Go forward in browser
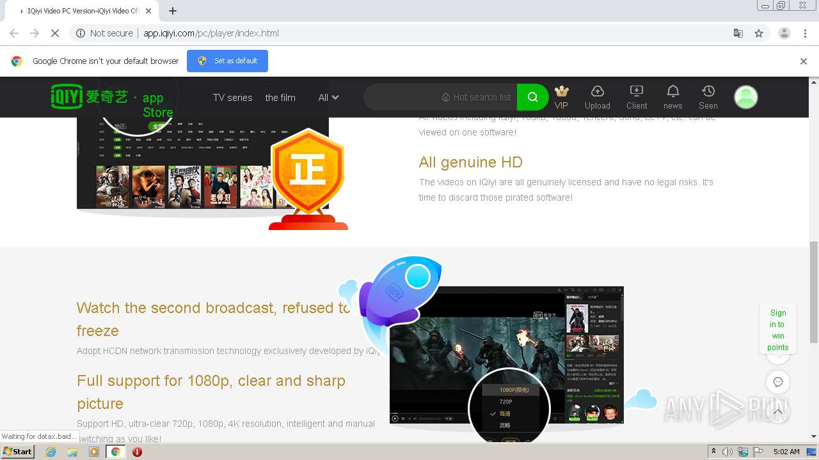The height and width of the screenshot is (460, 819). coord(35,33)
